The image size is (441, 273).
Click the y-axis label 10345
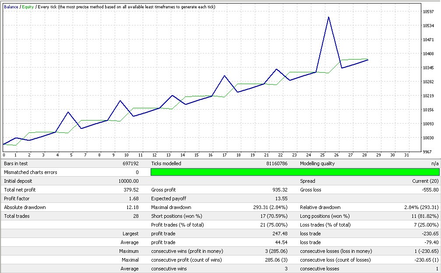pyautogui.click(x=428, y=67)
